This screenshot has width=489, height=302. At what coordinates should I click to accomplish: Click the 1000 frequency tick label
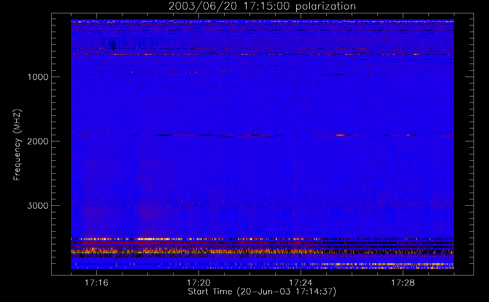click(x=38, y=77)
